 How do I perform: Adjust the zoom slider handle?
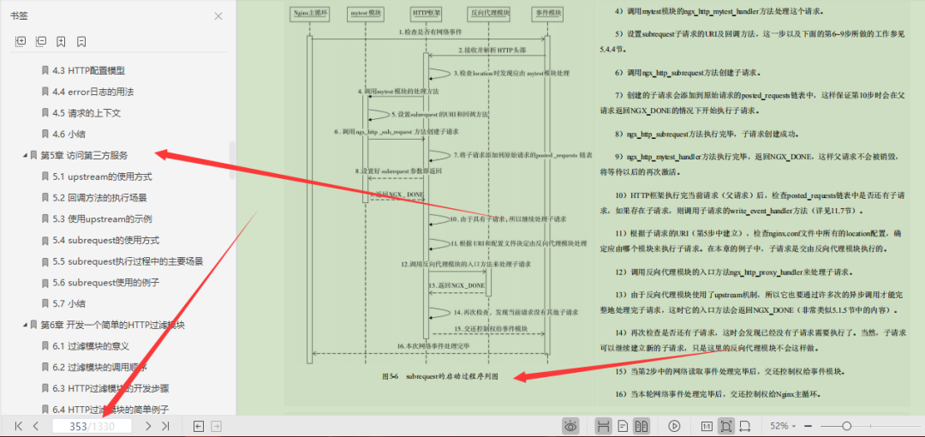tap(846, 426)
